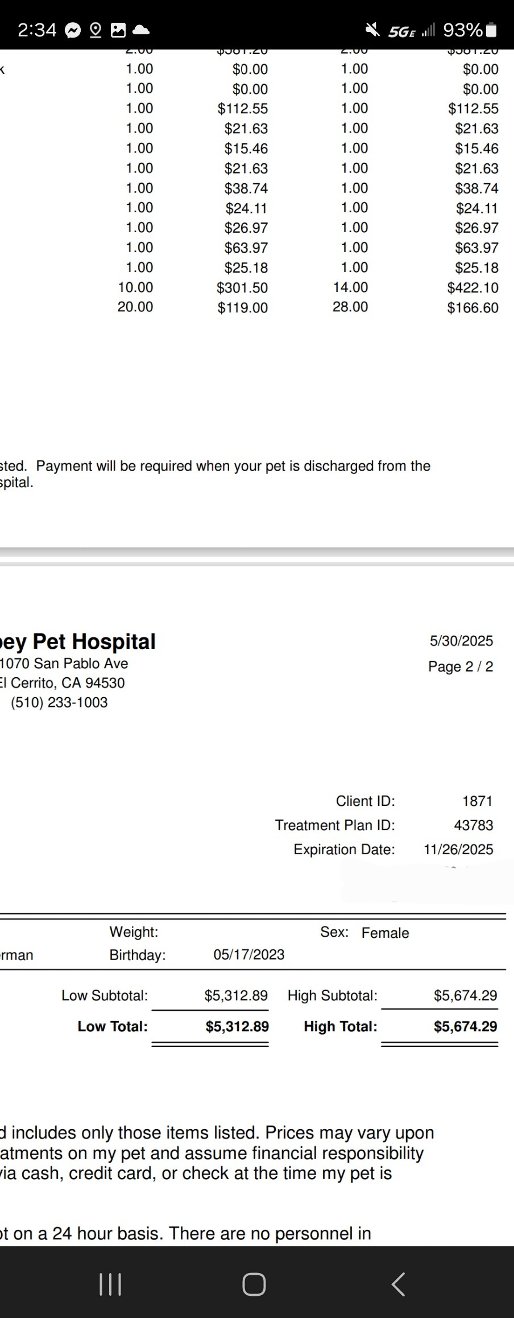Tap the 1070 San Pablo Ave address
This screenshot has width=514, height=1318.
tap(64, 664)
